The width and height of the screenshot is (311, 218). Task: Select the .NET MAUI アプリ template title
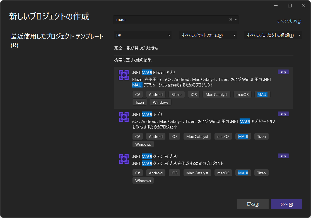(x=147, y=115)
